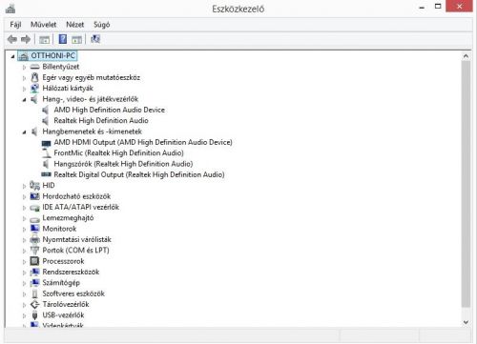The image size is (477, 344).
Task: Select FrontMic (Realtek High Definition Audio) label
Action: (x=118, y=153)
